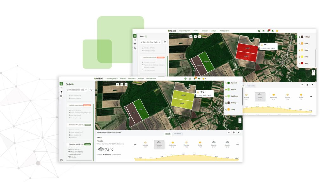Screen dimensions: 325x182
Task: Collapse sidebar using bottom-left panel icon, front window
Action: point(61,160)
